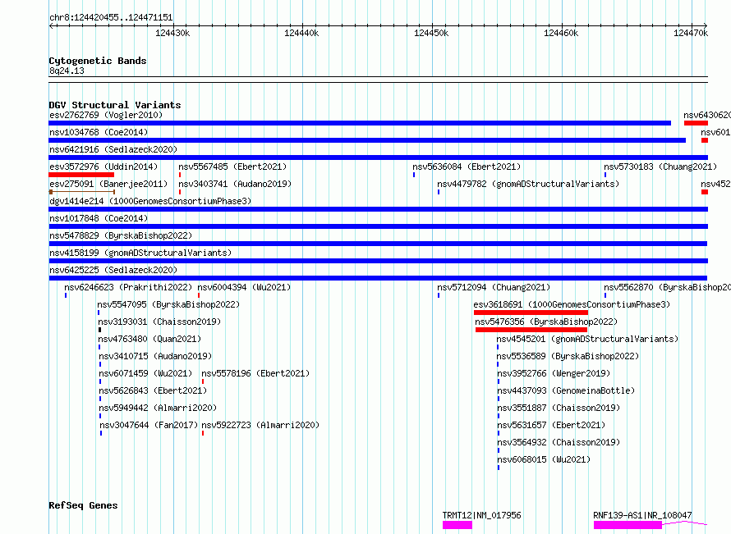Image resolution: width=731 pixels, height=534 pixels.
Task: Open variant nsv5547095 (ByrskaBishop2022)
Action: 168,304
